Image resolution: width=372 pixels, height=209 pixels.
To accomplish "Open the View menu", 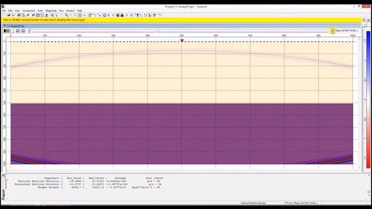I will point(17,10).
